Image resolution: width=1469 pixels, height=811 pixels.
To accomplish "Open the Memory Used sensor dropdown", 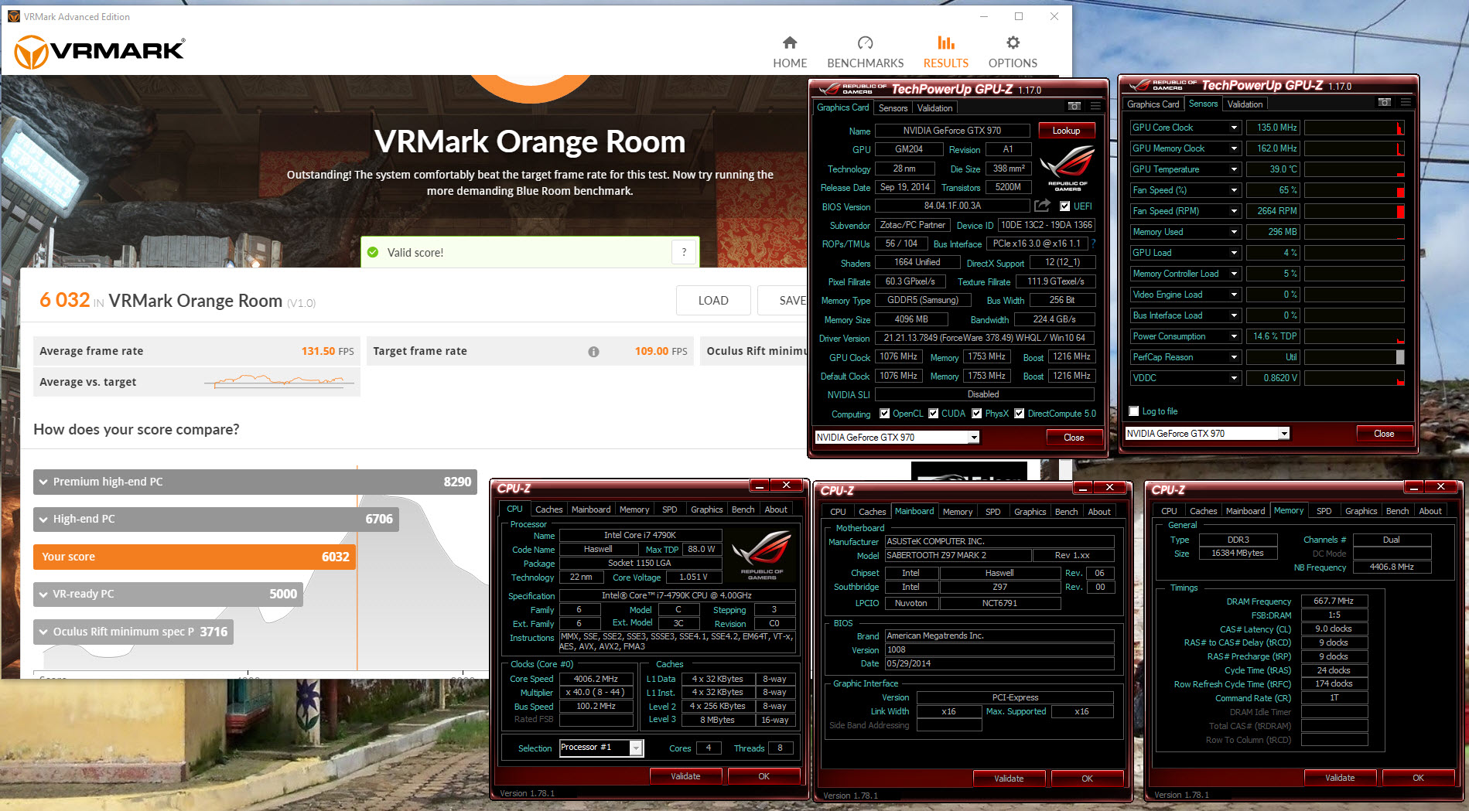I will (x=1234, y=232).
